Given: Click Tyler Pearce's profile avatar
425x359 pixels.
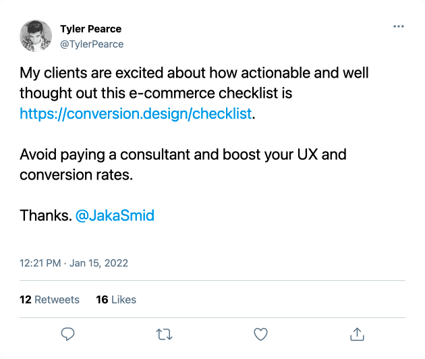Looking at the screenshot, I should tap(36, 36).
